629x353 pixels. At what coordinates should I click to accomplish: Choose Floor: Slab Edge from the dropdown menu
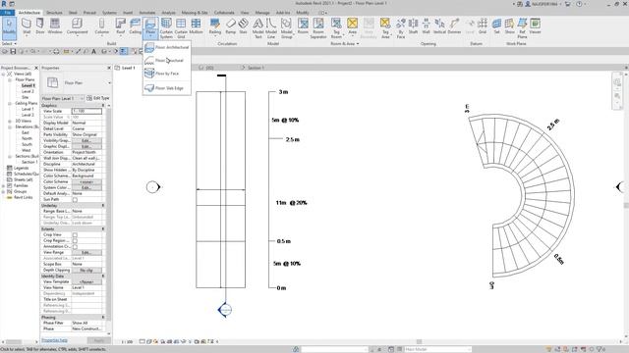167,88
